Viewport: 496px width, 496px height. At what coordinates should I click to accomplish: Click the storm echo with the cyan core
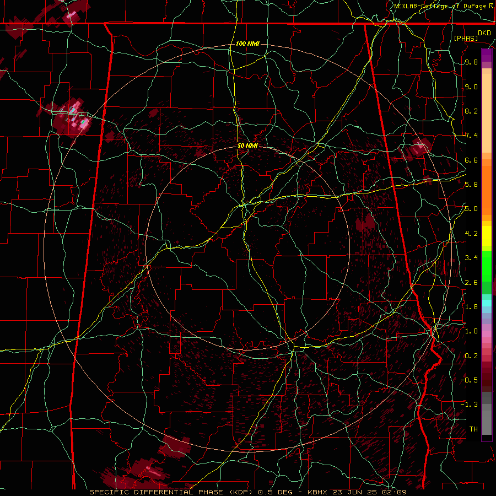tap(73, 116)
